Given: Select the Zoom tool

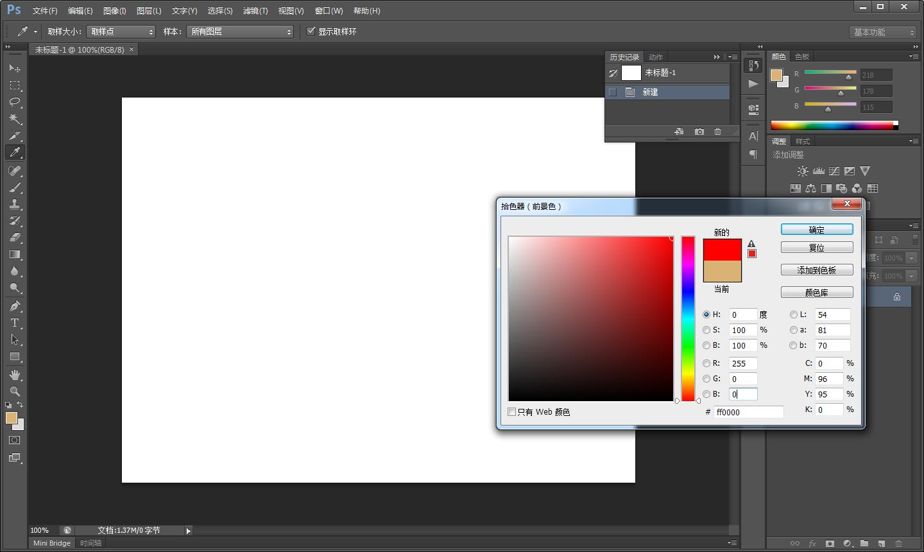Looking at the screenshot, I should tap(15, 392).
